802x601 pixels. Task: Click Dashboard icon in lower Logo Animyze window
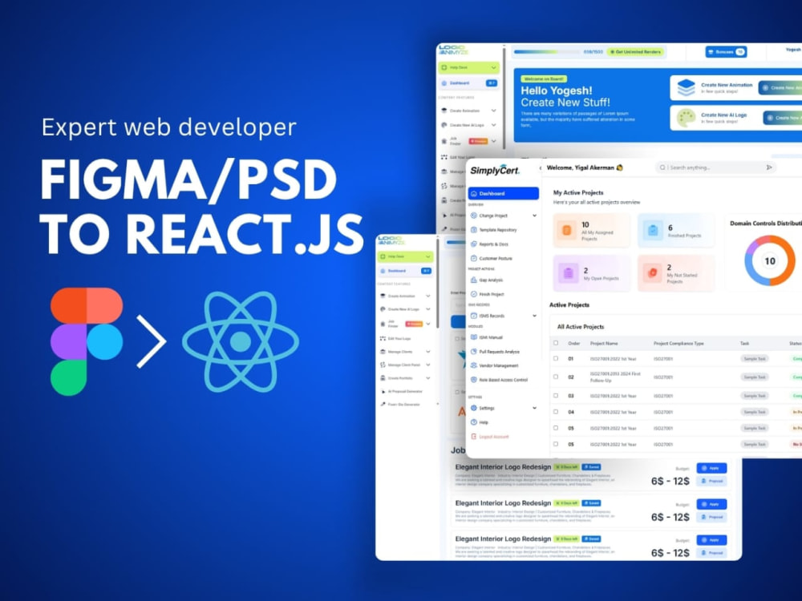click(x=383, y=271)
